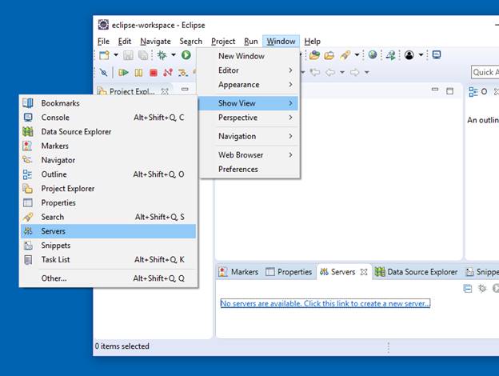Expand the Perspective submenu
The height and width of the screenshot is (376, 499).
click(247, 118)
